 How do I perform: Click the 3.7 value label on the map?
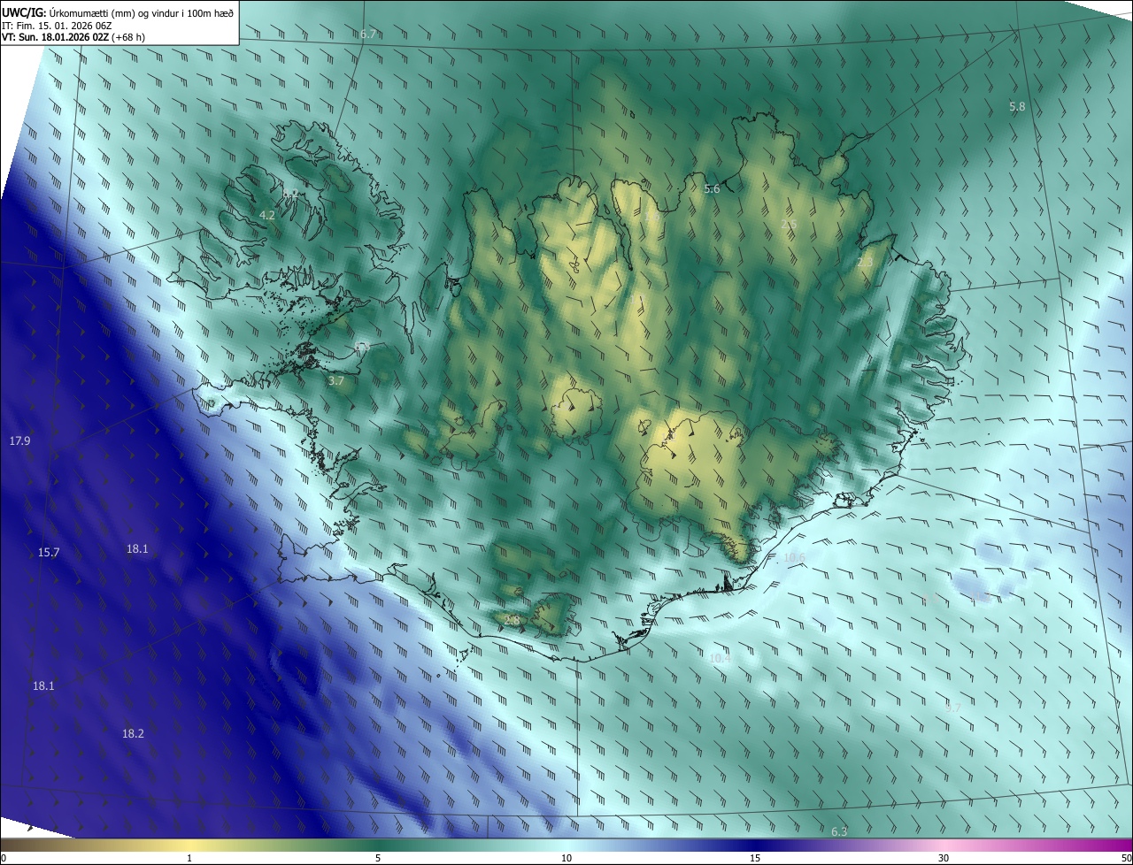pos(335,380)
